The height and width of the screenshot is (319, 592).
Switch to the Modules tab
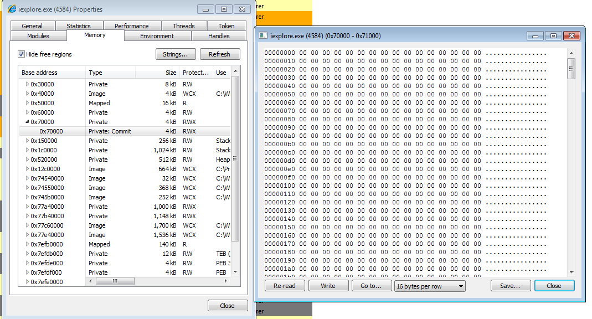pos(38,36)
